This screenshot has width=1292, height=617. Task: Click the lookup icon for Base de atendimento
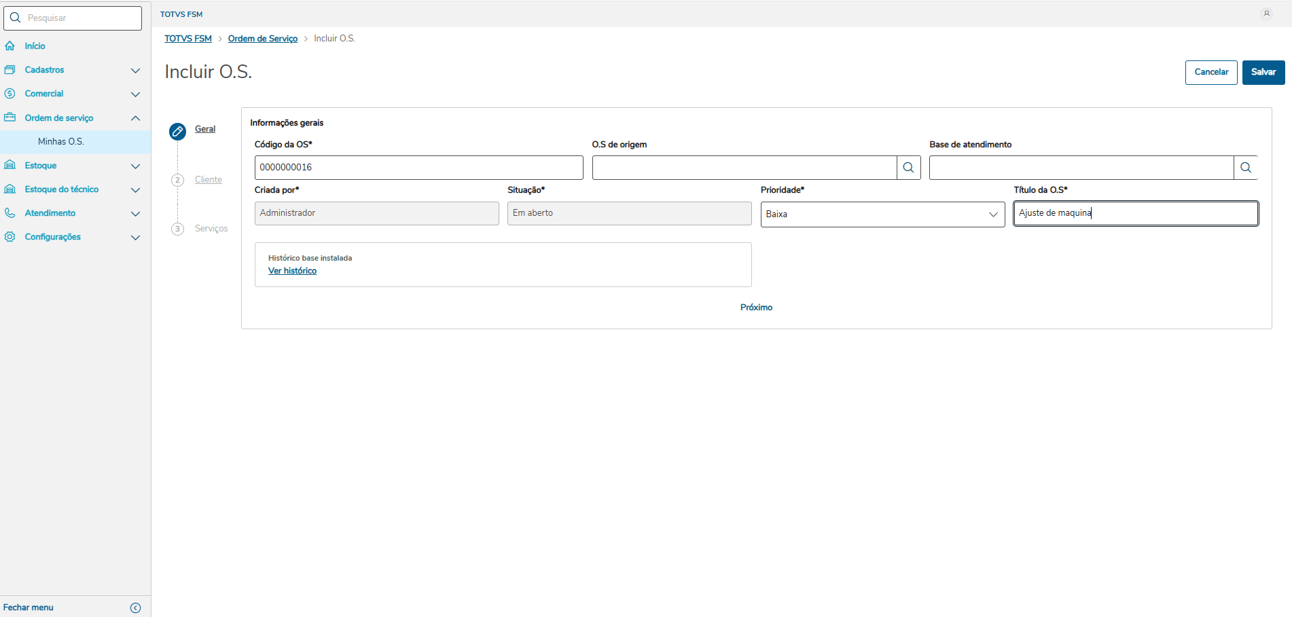coord(1245,168)
